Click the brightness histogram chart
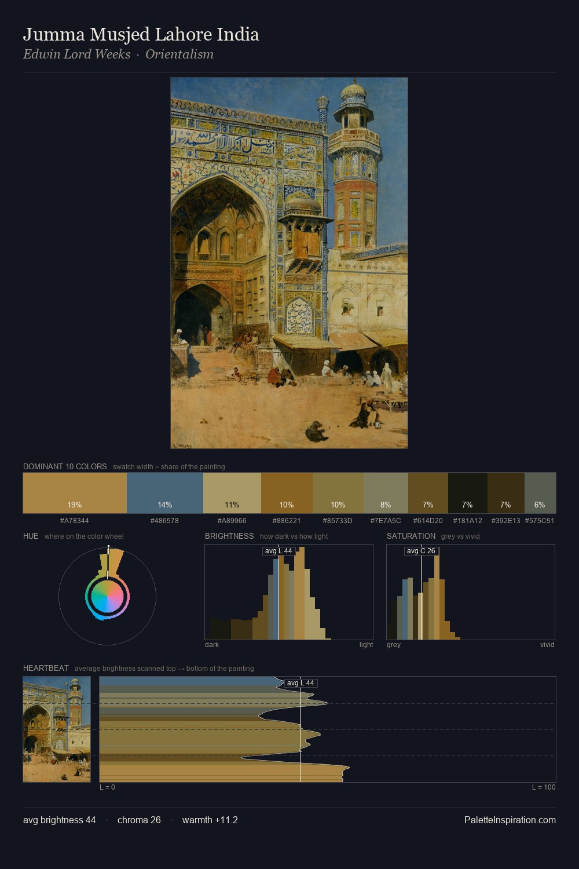 click(289, 592)
